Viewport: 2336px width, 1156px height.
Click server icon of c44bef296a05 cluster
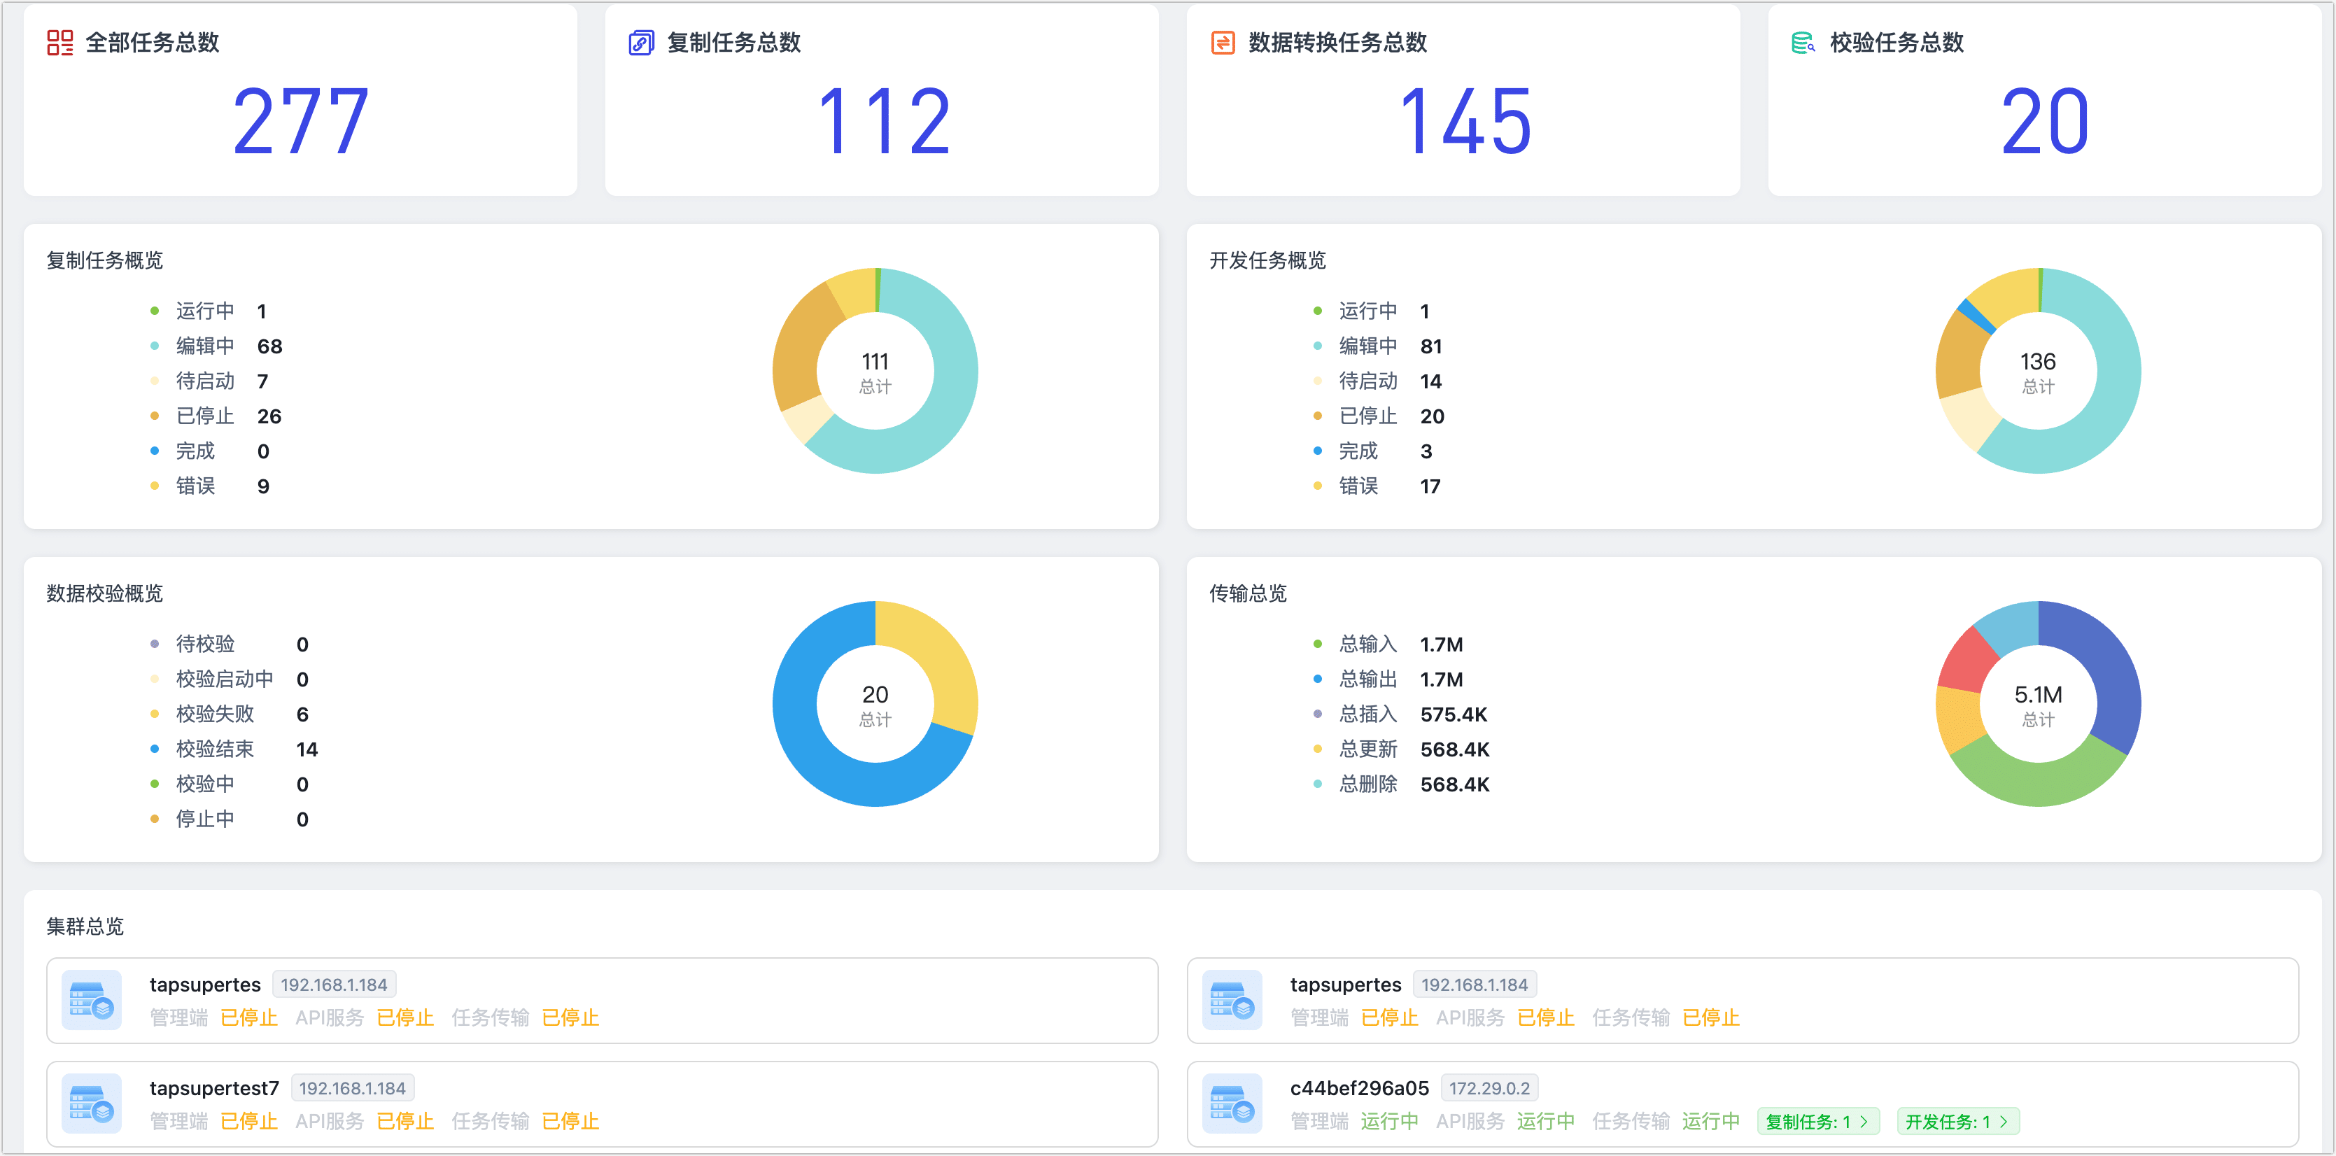click(x=1232, y=1104)
